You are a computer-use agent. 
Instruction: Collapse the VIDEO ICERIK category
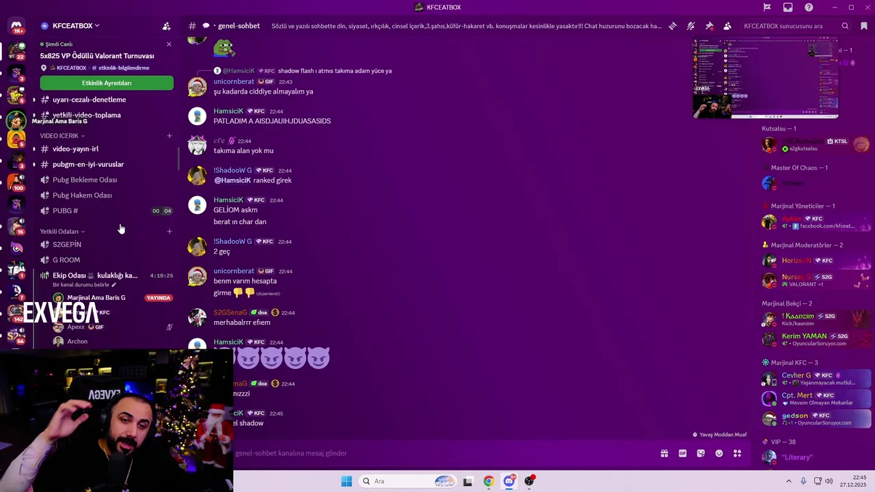62,136
